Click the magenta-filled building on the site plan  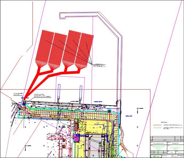76,138
